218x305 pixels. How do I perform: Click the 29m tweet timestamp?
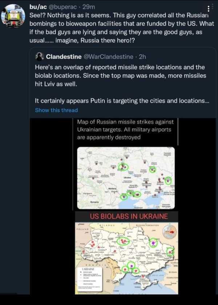89,7
